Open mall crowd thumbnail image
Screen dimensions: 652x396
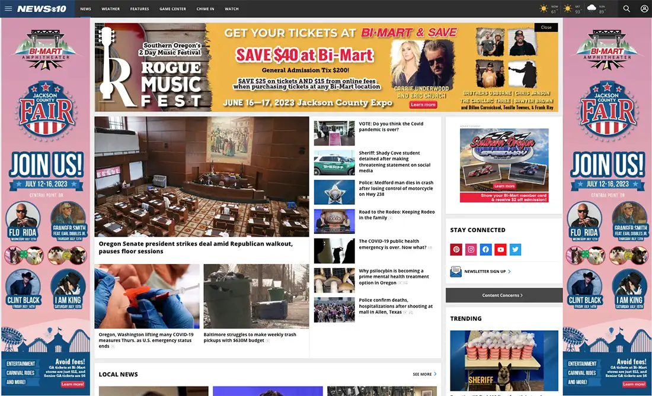click(334, 310)
